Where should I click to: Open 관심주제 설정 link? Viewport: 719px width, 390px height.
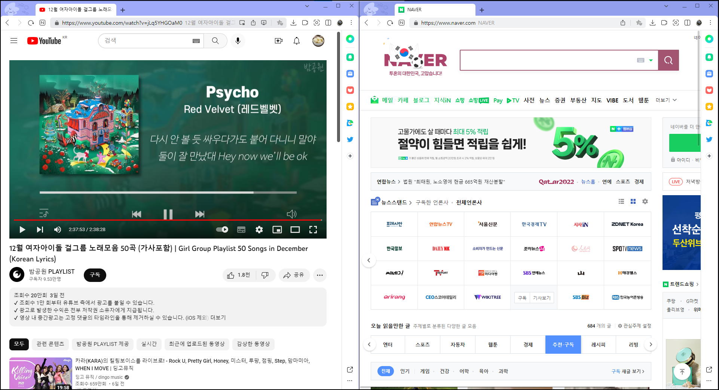[x=634, y=326]
